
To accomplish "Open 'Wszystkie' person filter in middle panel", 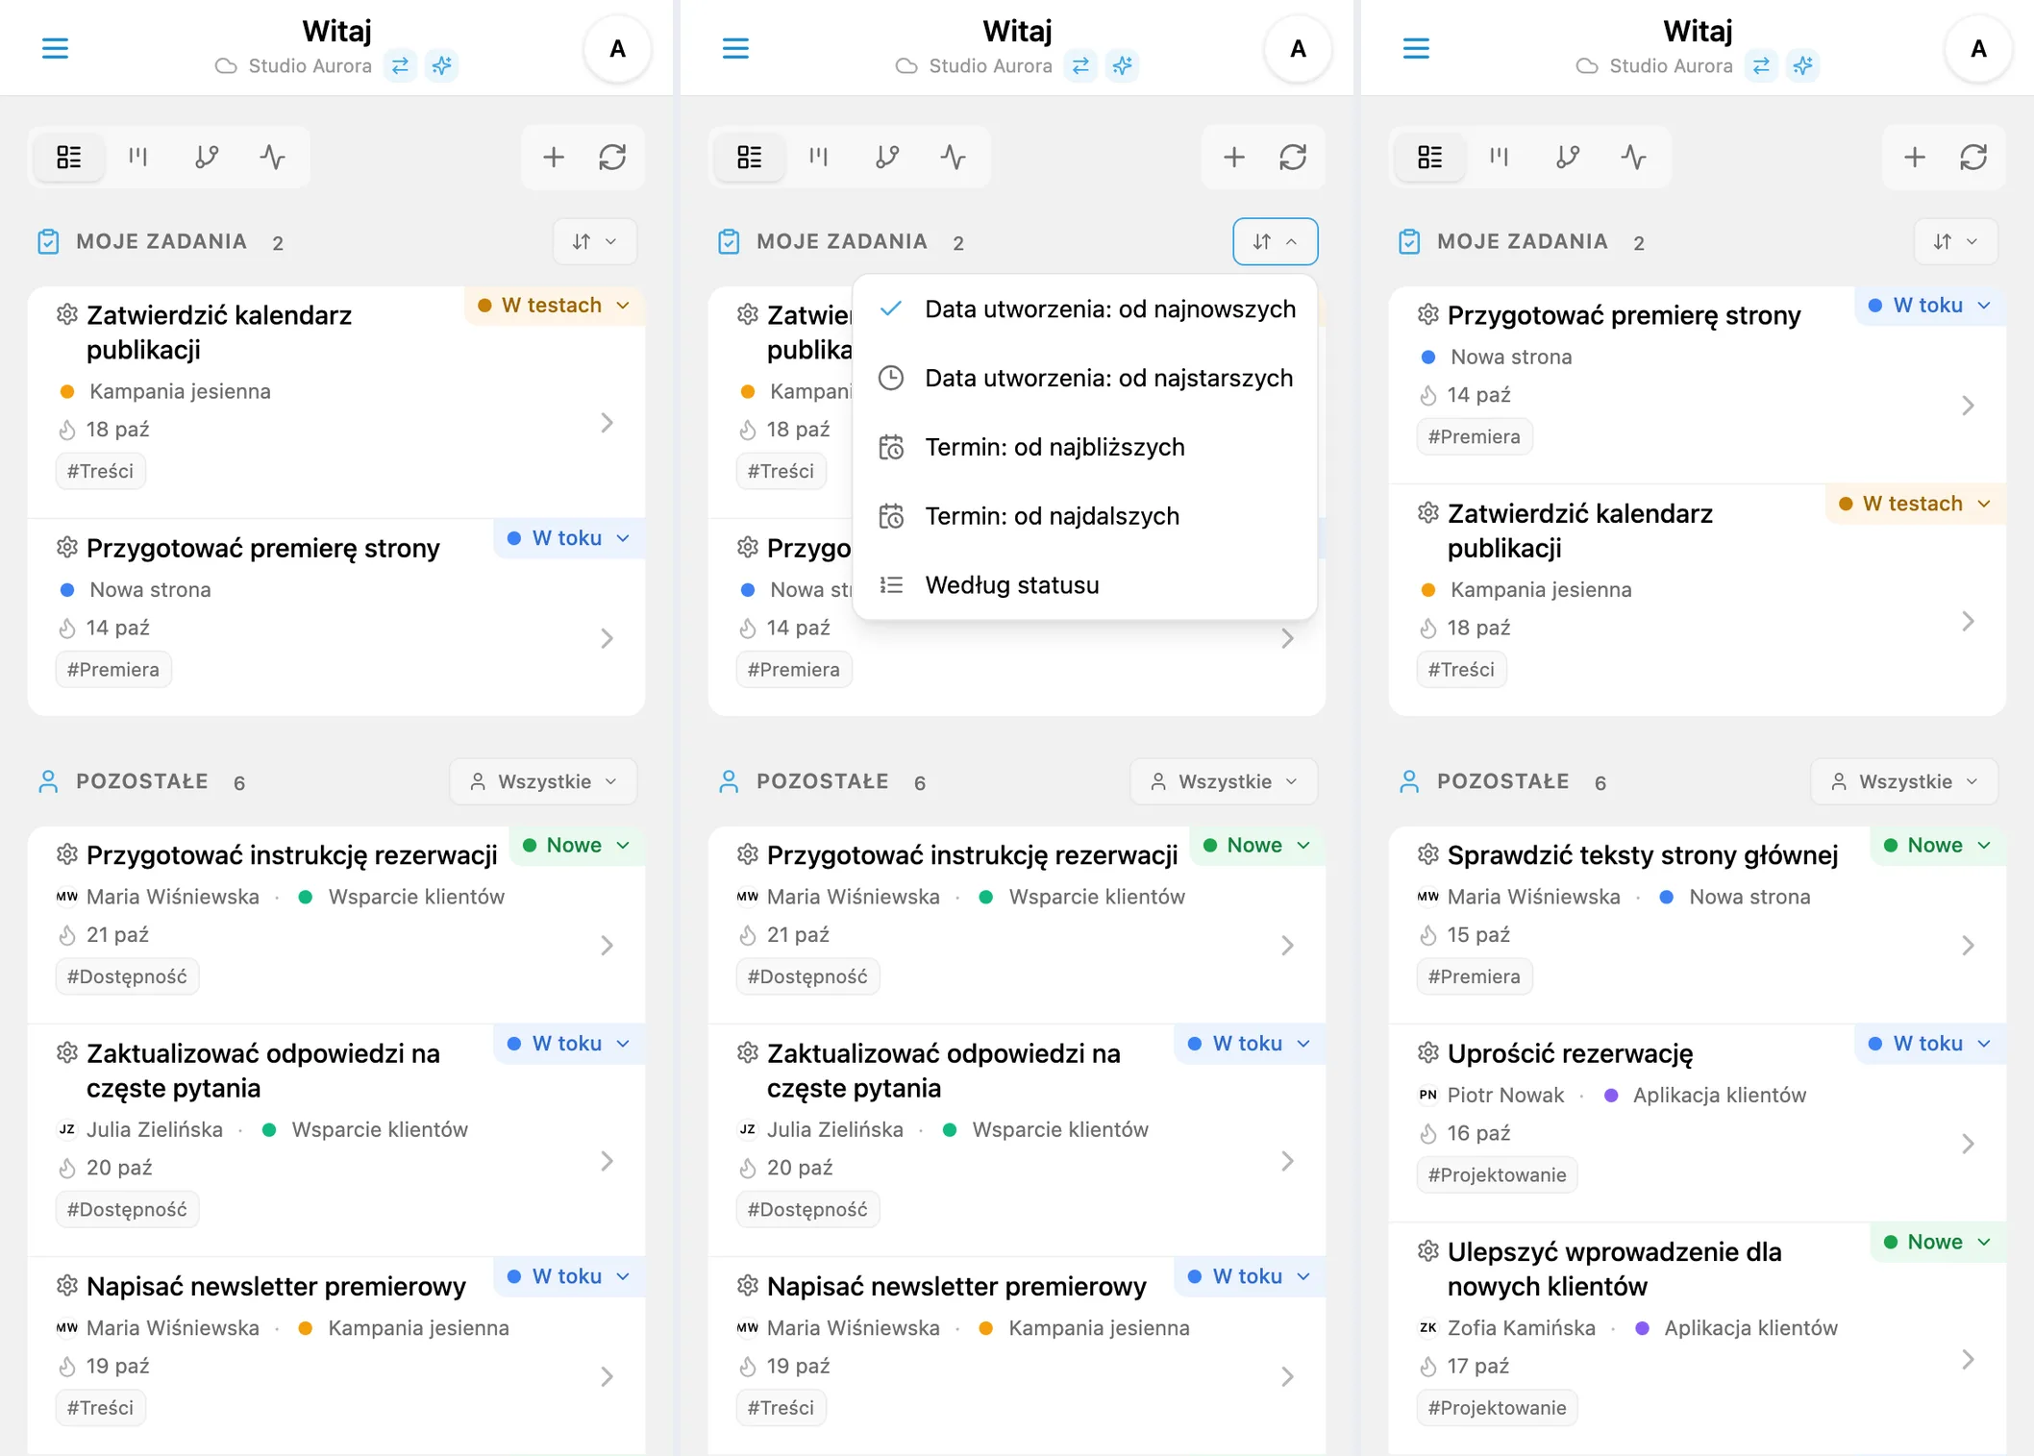I will point(1224,782).
